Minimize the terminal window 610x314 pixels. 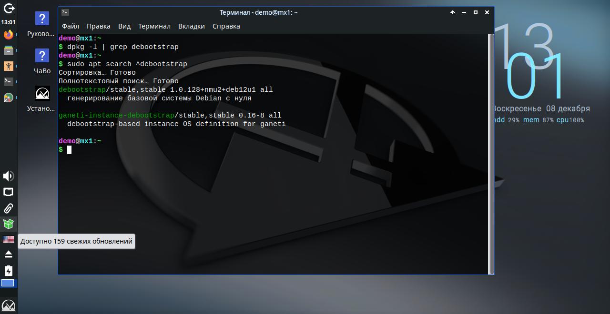tap(464, 12)
